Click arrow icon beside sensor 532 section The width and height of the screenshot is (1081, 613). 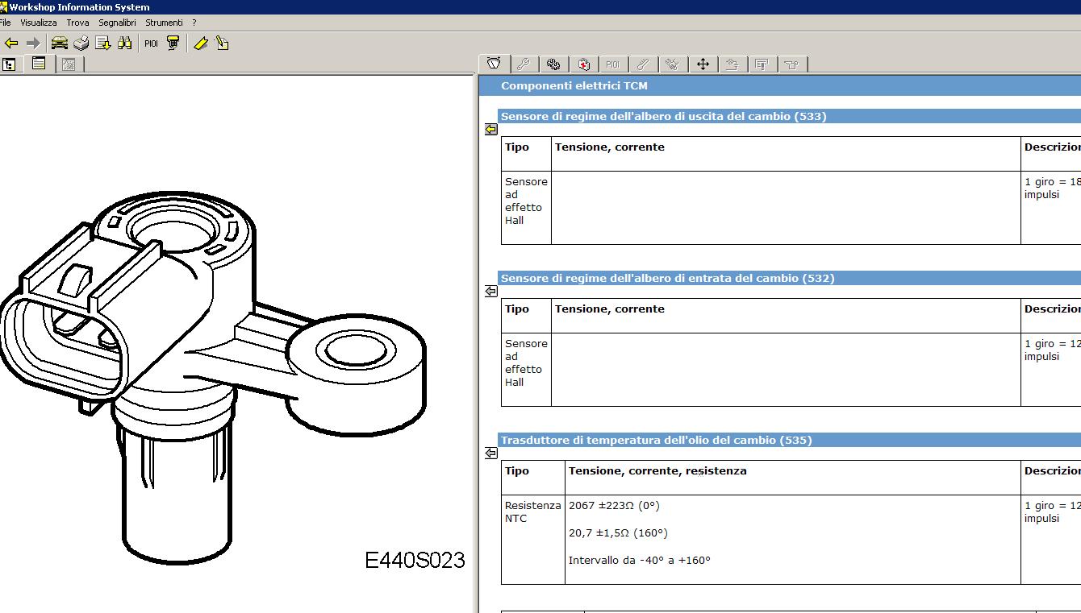[x=490, y=291]
